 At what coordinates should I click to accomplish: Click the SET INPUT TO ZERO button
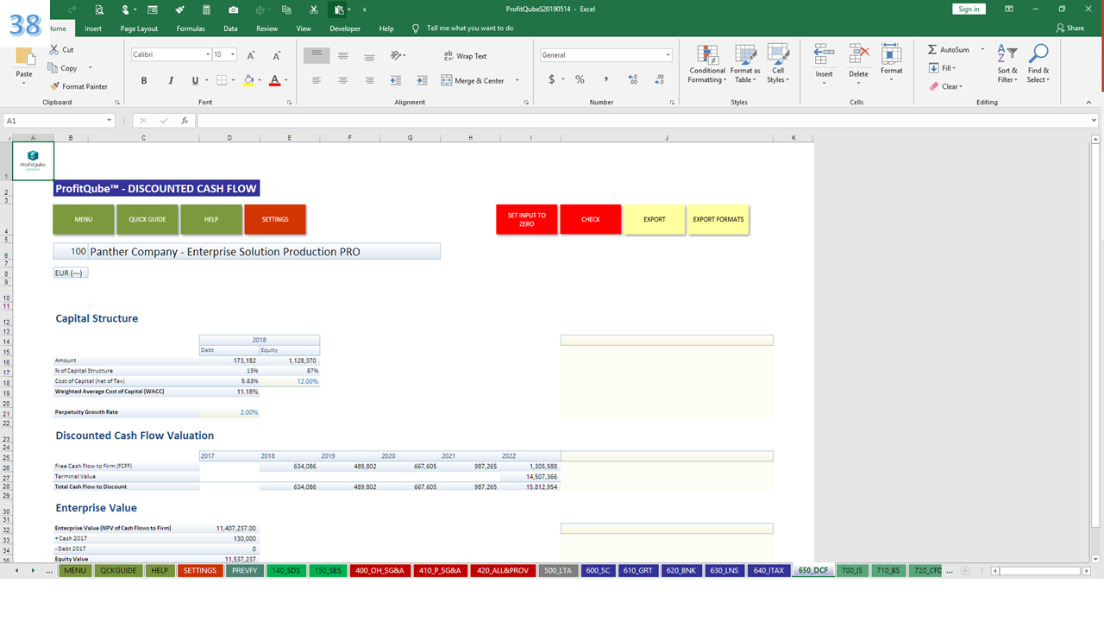coord(526,219)
